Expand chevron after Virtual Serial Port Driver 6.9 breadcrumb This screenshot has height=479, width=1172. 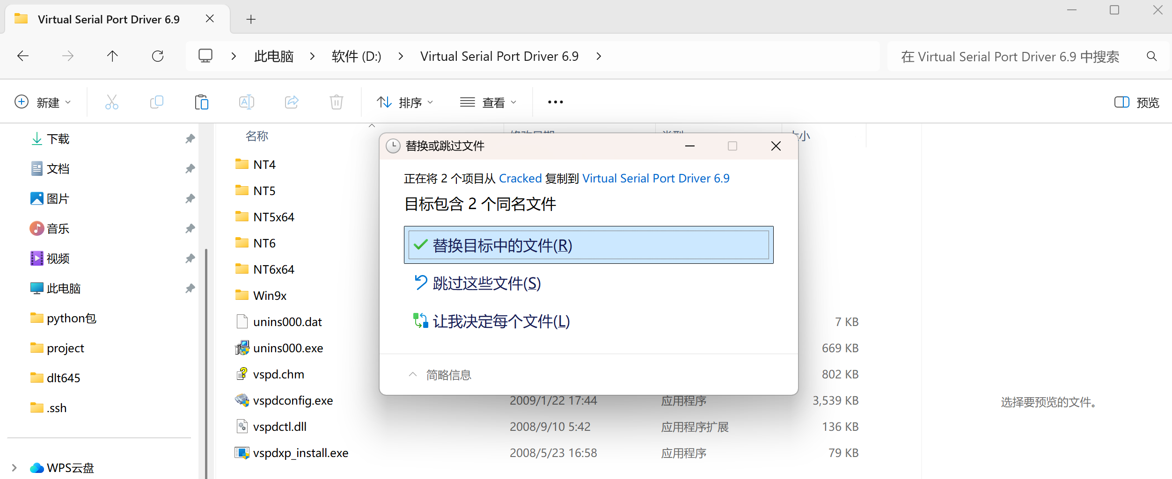[599, 57]
